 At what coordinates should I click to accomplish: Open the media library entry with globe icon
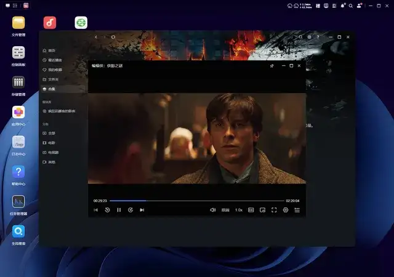59,111
